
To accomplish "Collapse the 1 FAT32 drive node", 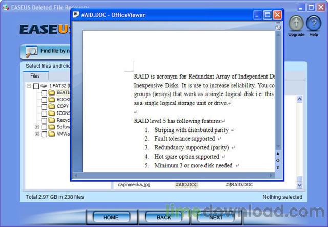I will (x=29, y=86).
